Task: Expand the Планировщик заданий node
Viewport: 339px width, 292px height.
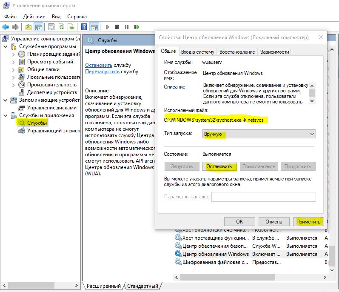Action: coord(14,54)
